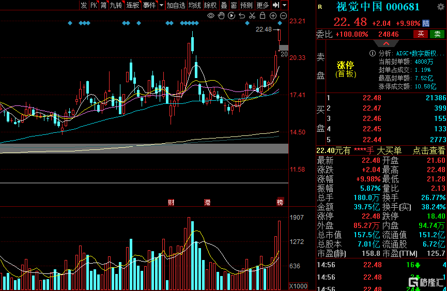
Task: Open the 更多 more menu
Action: point(263,5)
